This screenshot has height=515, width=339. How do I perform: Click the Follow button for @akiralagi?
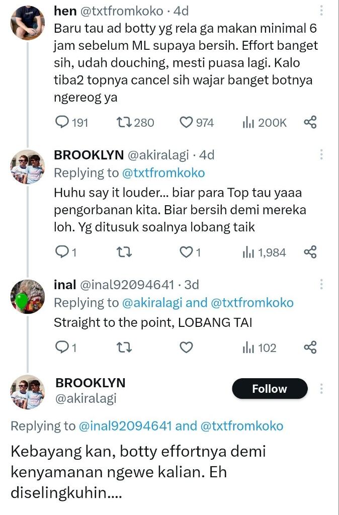pyautogui.click(x=270, y=388)
